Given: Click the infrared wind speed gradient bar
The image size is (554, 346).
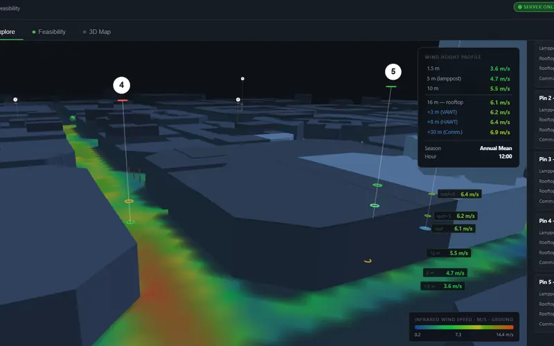Looking at the screenshot, I should tap(464, 327).
